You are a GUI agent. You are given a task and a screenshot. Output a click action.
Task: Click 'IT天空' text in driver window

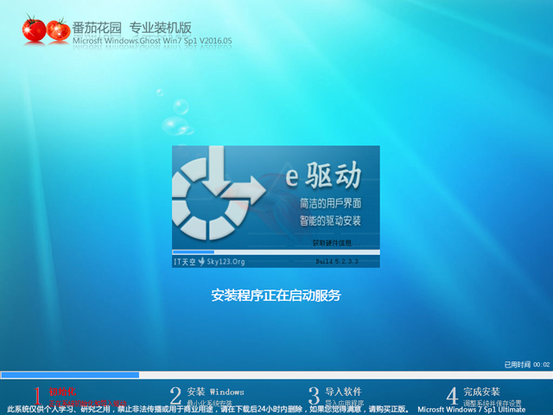click(184, 262)
